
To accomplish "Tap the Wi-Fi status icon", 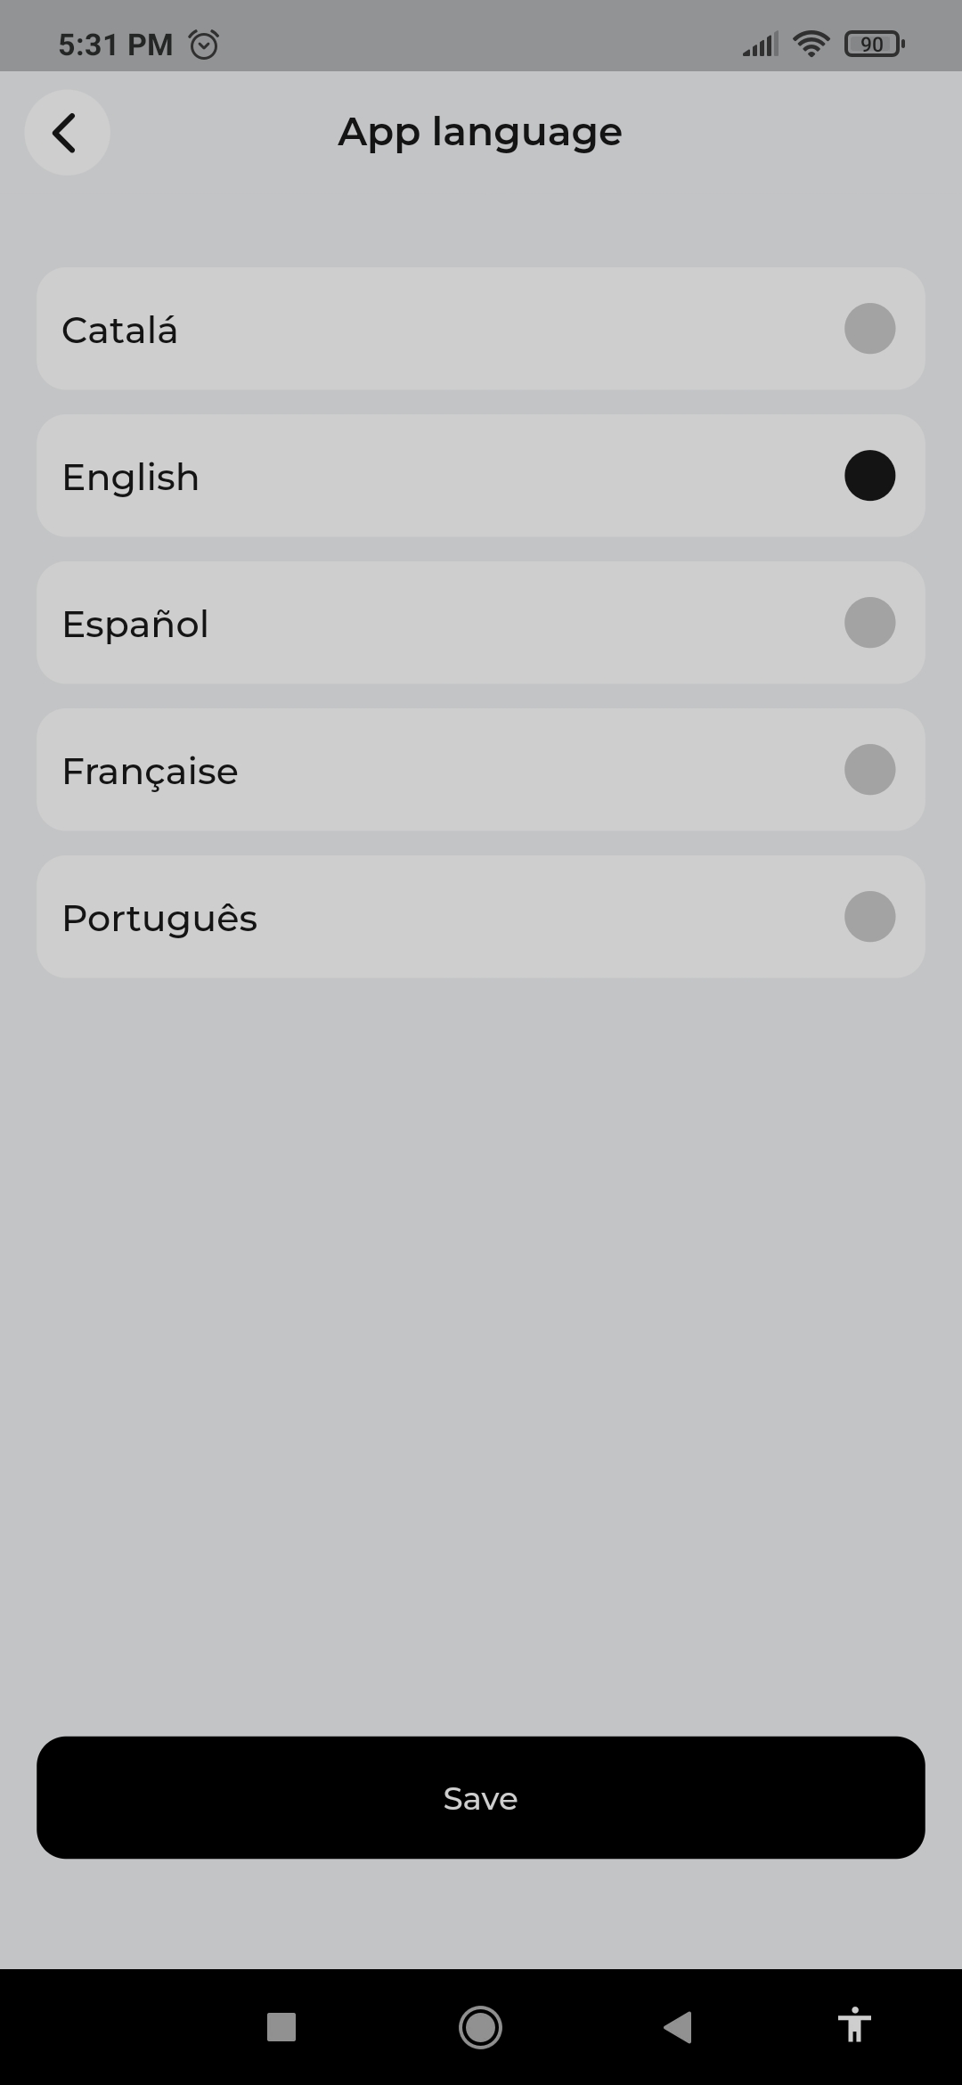I will [x=811, y=44].
